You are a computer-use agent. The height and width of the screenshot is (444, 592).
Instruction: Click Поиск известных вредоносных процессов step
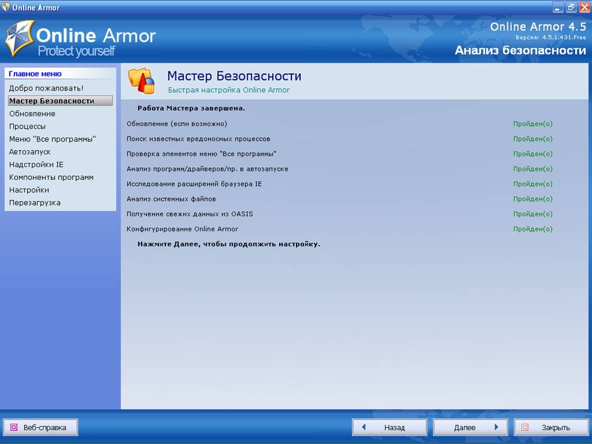tap(198, 139)
